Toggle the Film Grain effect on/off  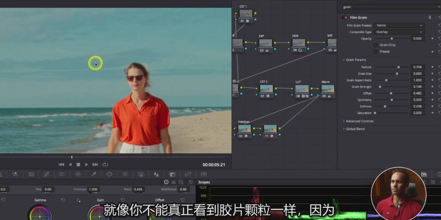click(345, 18)
